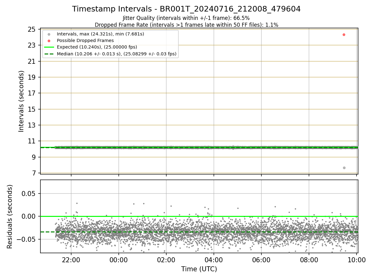Click the gray marker icon in the legend
Viewport: 373px width, 280px height.
pyautogui.click(x=49, y=34)
